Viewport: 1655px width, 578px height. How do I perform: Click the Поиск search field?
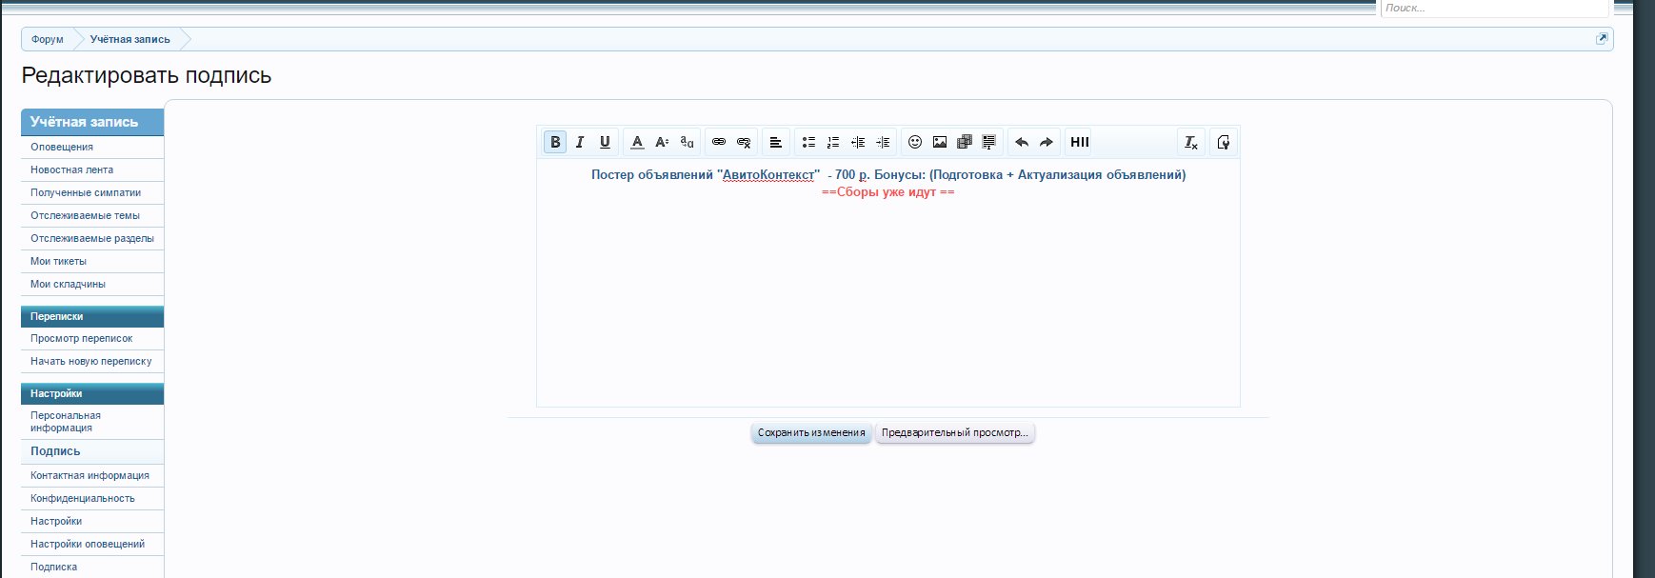point(1493,8)
